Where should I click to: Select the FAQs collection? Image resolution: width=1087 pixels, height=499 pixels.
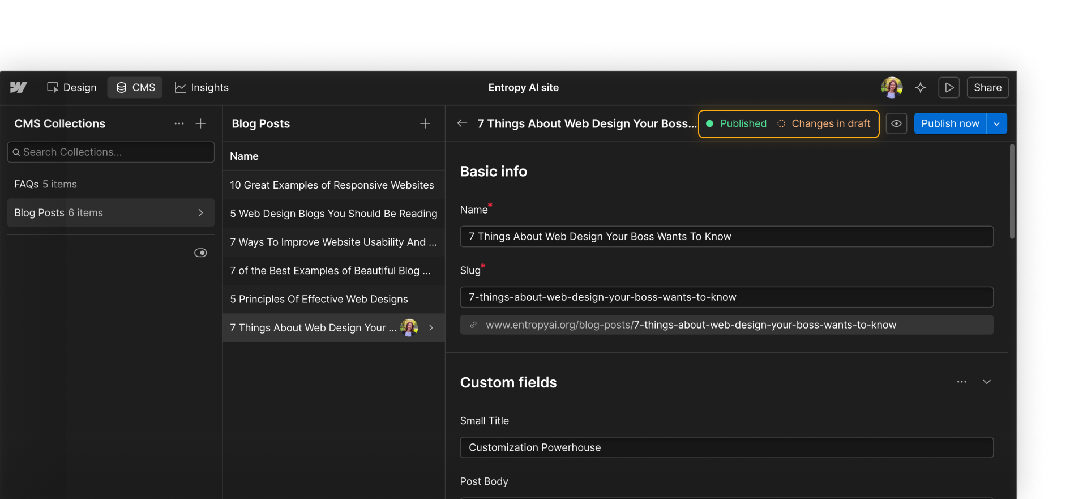click(111, 184)
